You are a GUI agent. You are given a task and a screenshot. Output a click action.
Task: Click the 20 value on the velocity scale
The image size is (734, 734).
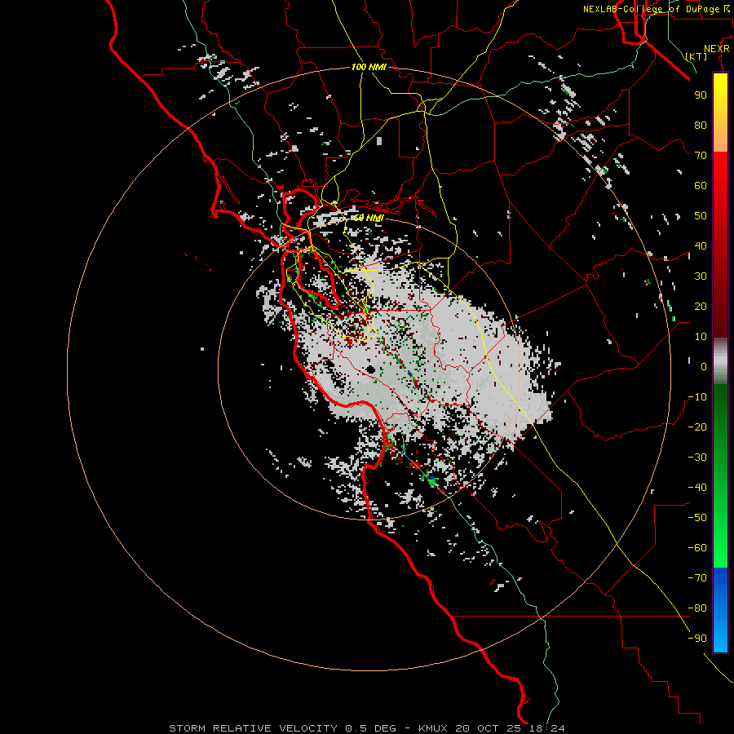(x=701, y=306)
